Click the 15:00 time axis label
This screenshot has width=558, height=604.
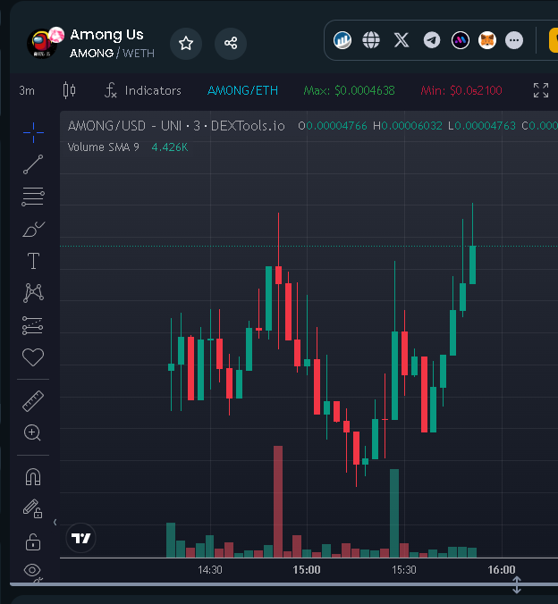(307, 570)
